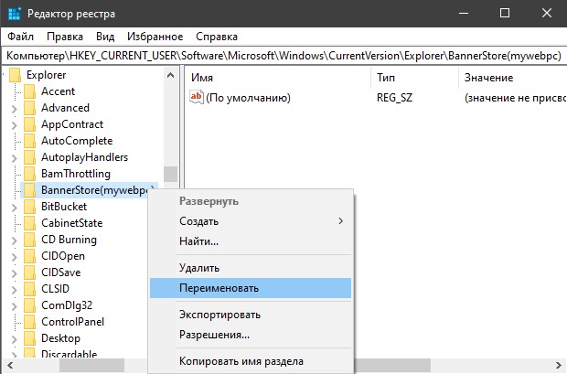
Task: Click the CLSID folder icon
Action: [29, 289]
